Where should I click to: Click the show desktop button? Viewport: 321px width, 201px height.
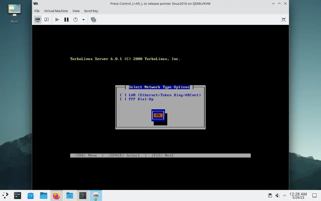click(x=314, y=195)
